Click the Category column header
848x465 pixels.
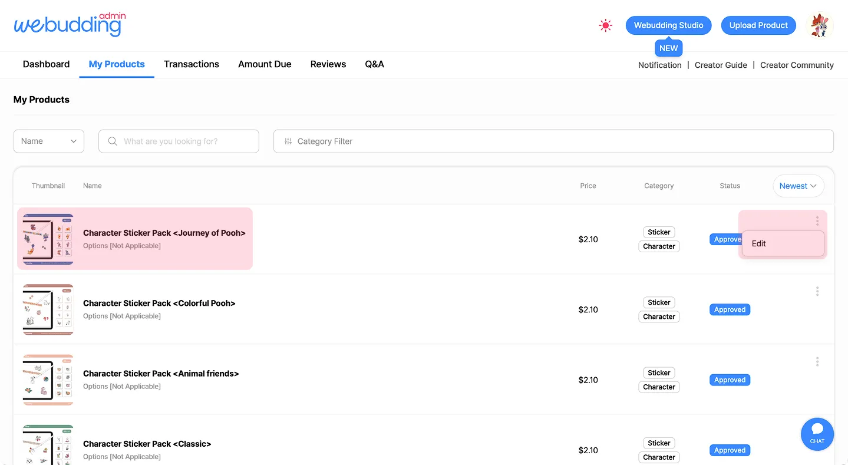659,186
